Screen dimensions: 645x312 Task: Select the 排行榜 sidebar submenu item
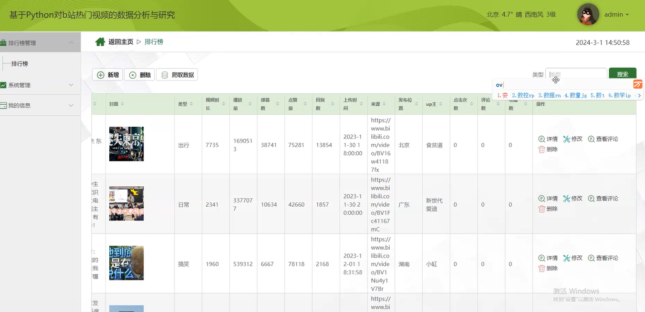click(20, 63)
